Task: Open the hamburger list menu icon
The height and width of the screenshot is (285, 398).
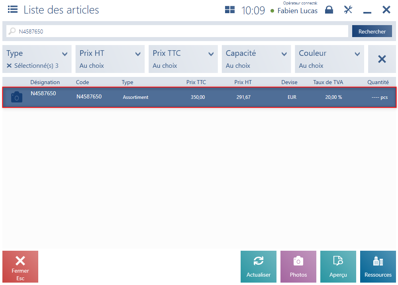Action: tap(13, 10)
